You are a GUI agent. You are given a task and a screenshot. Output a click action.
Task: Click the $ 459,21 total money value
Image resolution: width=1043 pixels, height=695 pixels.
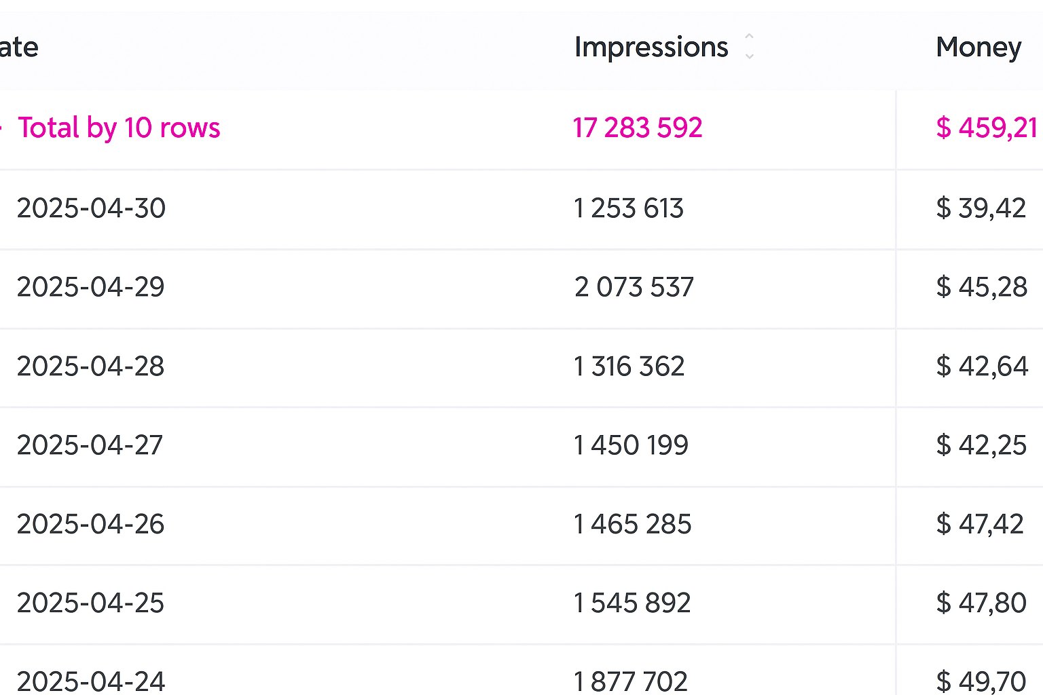(x=986, y=128)
